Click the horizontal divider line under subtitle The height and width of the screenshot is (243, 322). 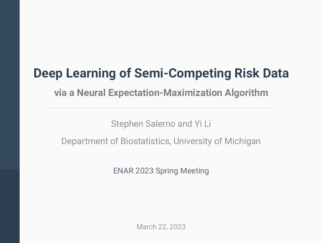[161, 108]
